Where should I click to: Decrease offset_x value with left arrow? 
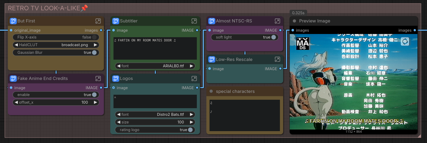(x=16, y=102)
